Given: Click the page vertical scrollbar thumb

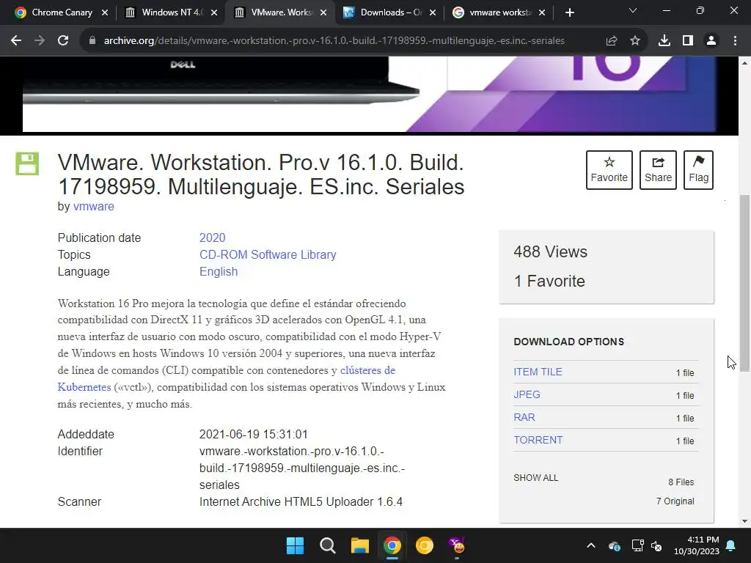Looking at the screenshot, I should (744, 283).
